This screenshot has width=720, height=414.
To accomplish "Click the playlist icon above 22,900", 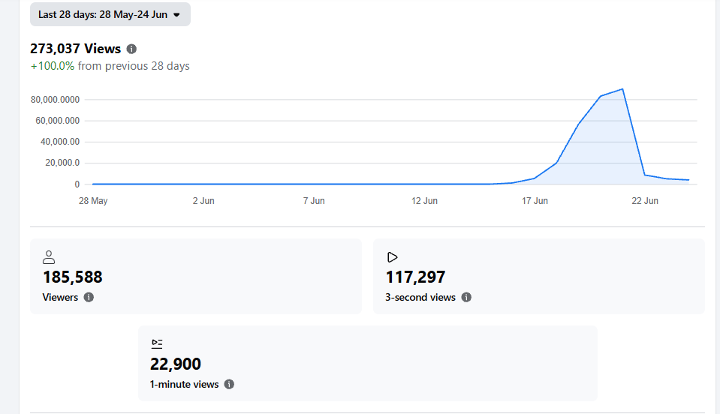I will point(157,343).
